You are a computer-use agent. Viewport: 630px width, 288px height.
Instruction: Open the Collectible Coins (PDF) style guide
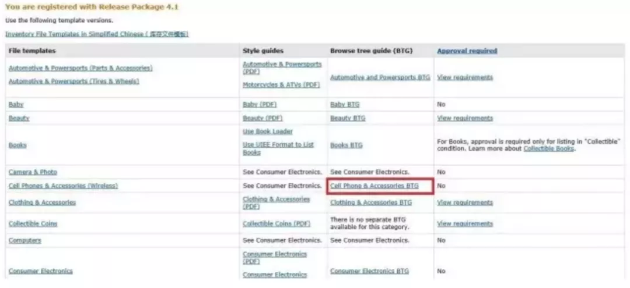pos(276,224)
